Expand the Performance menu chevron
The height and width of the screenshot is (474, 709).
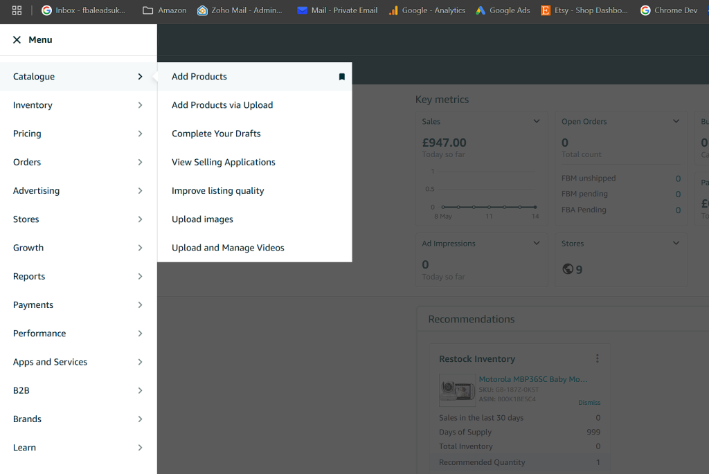point(140,334)
